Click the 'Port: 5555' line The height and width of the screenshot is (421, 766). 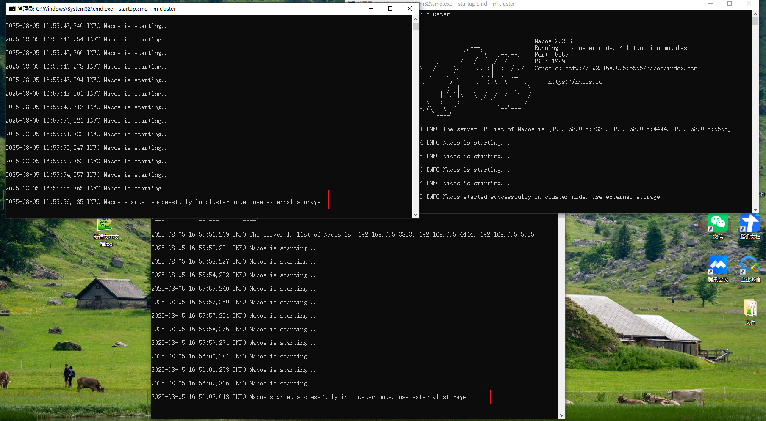click(551, 55)
